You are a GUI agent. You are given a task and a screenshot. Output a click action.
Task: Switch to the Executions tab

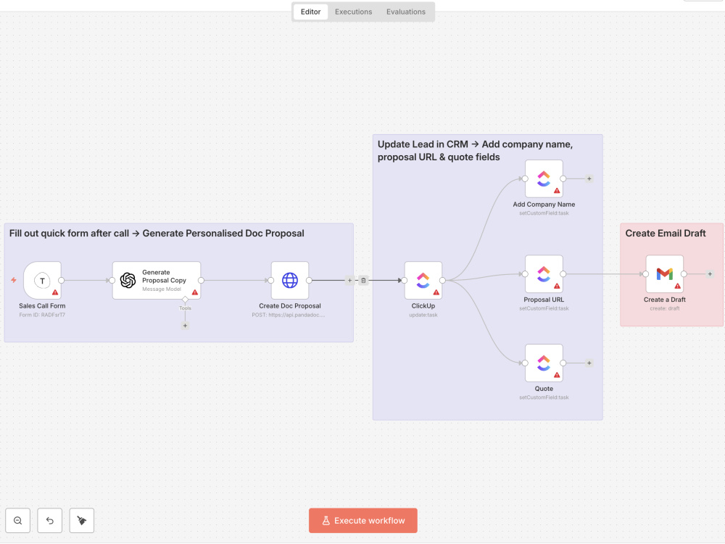353,12
